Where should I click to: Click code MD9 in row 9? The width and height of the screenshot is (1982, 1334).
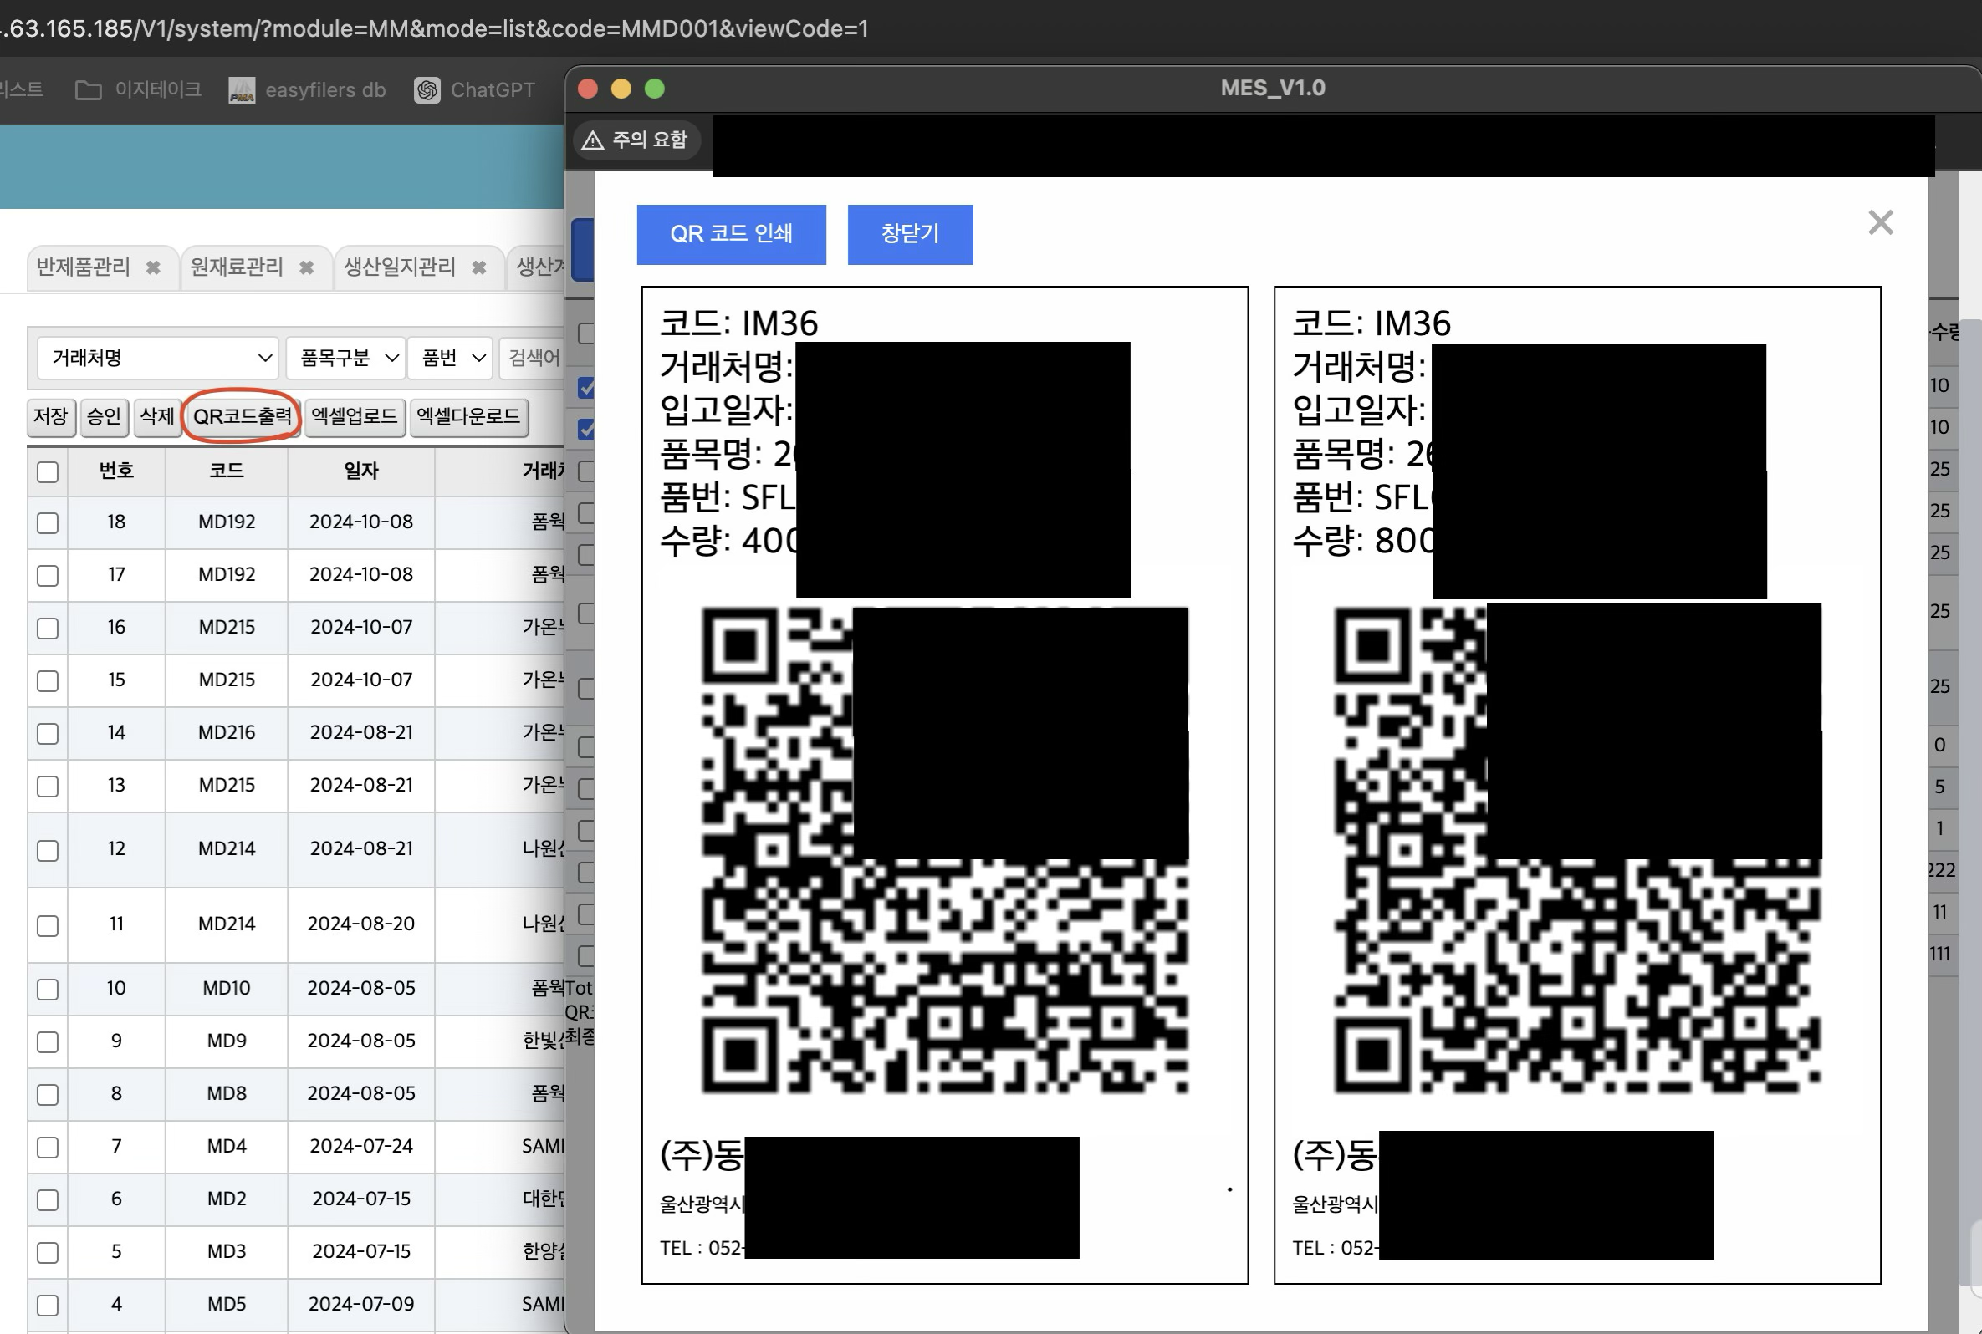coord(227,1041)
